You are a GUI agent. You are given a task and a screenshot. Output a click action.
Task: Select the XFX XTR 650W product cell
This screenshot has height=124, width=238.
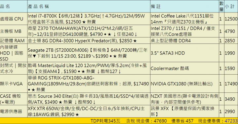pos(86,112)
